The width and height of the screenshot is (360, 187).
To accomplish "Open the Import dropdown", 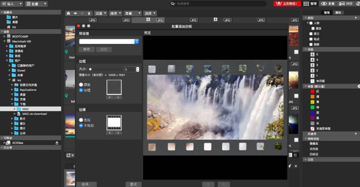I will [x=12, y=4].
